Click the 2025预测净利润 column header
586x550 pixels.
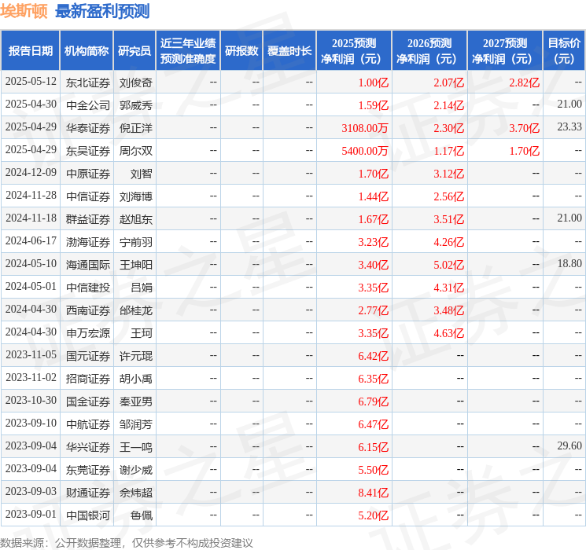(x=354, y=51)
